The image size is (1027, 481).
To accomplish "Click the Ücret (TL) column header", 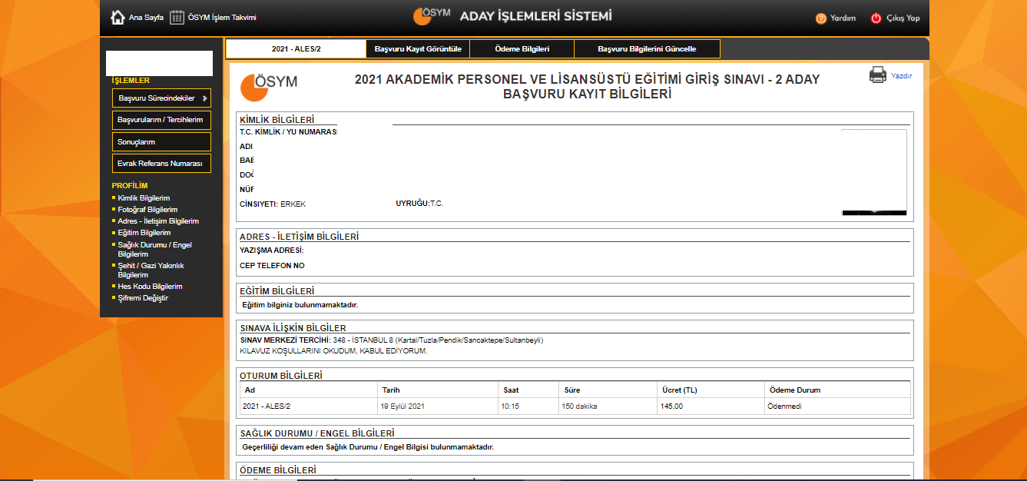I will [680, 390].
